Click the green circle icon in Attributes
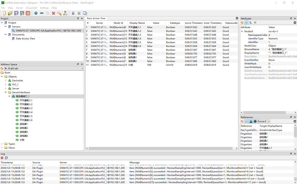The width and height of the screenshot is (297, 184). tap(255, 23)
